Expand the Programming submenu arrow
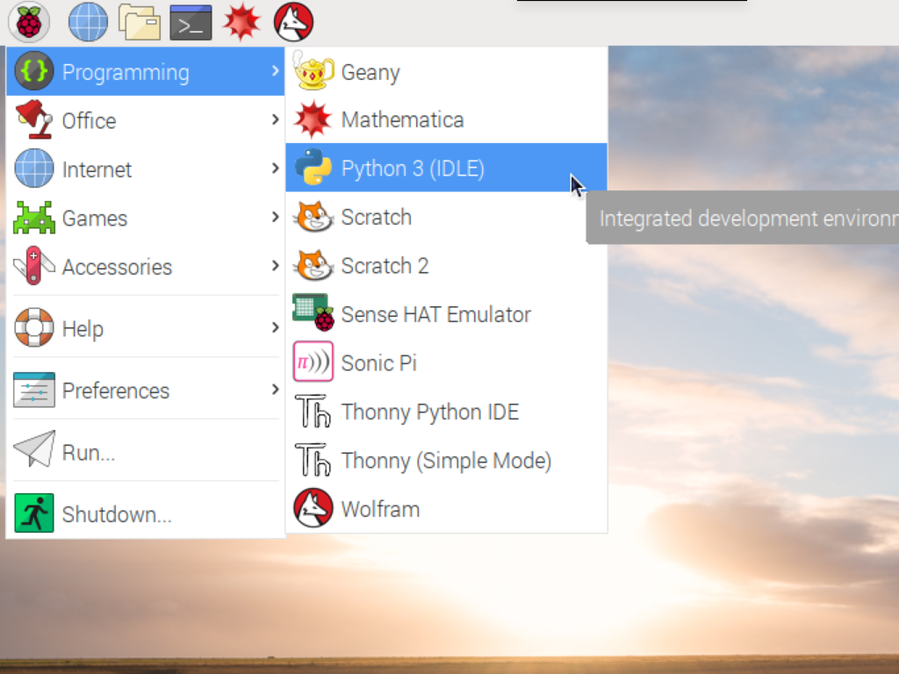Screen dimensions: 899x674 coord(276,70)
